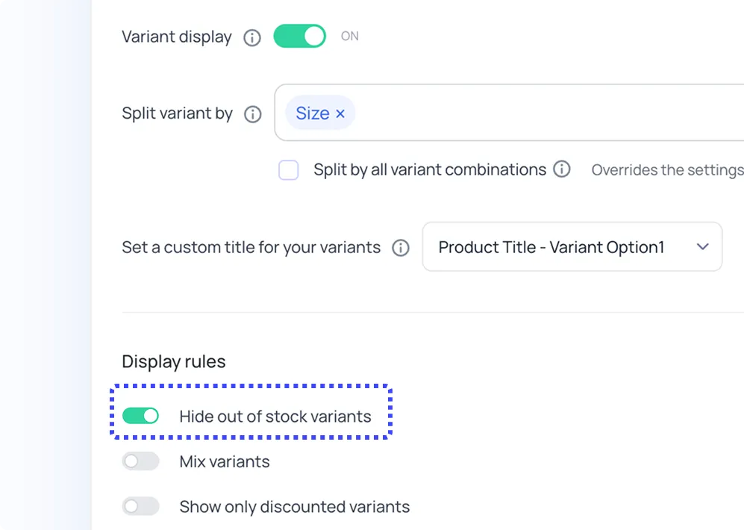Click the Hide out of stock variants label
The width and height of the screenshot is (744, 530).
(x=275, y=417)
